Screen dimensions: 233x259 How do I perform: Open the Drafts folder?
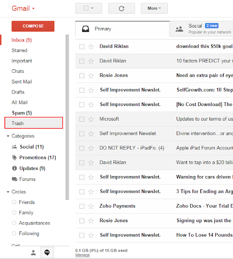coord(18,92)
